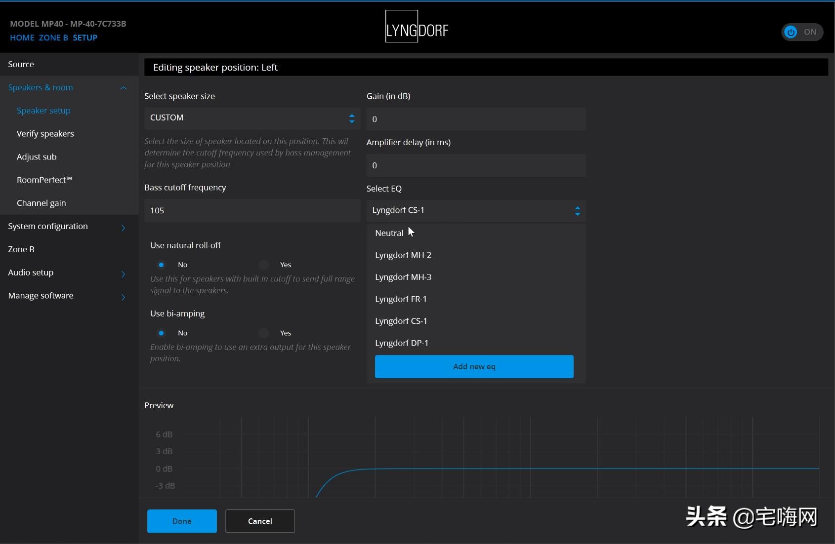Click the Gain in dB field
The image size is (835, 544).
point(476,119)
